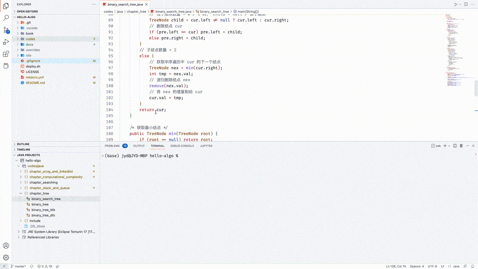
Task: Open the Accounts icon in Activity Bar
Action: point(6,246)
